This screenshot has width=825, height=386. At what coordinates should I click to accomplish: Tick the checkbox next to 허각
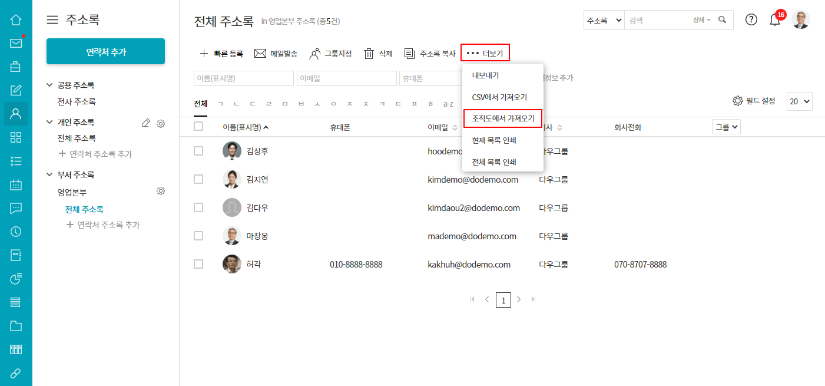(198, 264)
